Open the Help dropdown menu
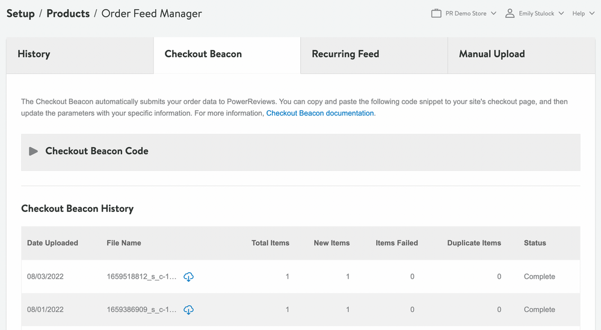601x330 pixels. pyautogui.click(x=584, y=13)
